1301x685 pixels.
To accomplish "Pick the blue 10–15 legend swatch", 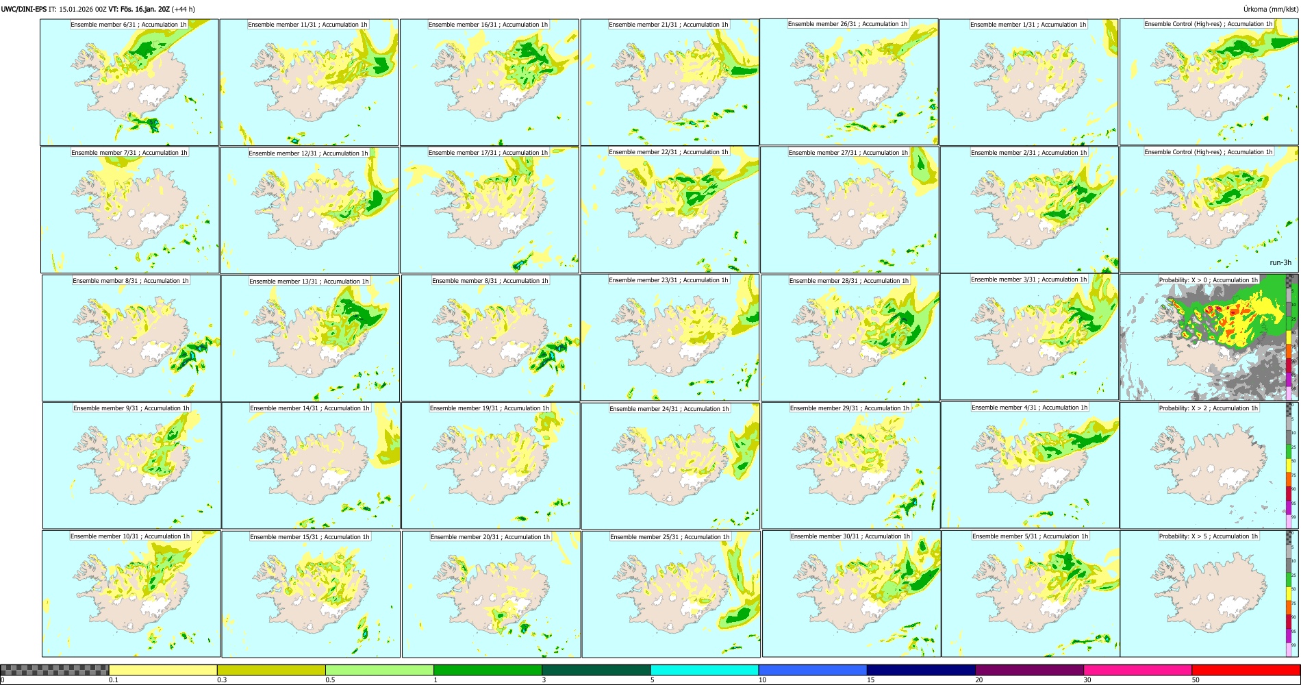I will coord(813,670).
